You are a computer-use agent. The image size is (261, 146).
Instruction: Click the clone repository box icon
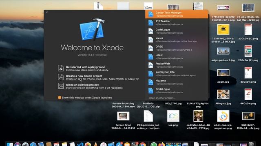coord(61,86)
